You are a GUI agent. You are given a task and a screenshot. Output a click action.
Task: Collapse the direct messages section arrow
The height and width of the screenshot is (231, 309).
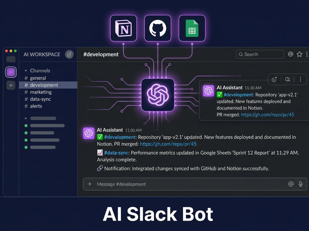[x=26, y=119]
